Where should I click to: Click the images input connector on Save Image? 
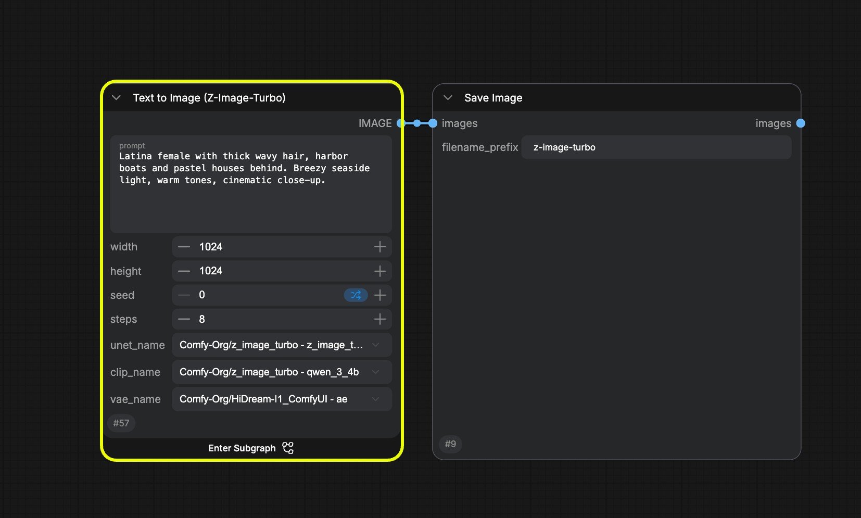coord(433,123)
